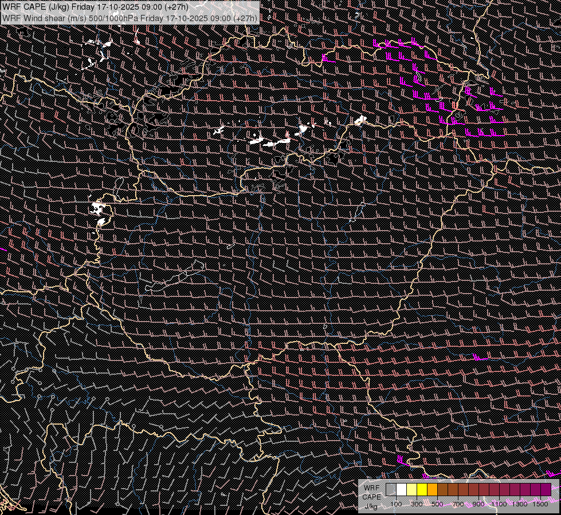This screenshot has height=515, width=561.
Task: Choose the last purple swatch above 1500
Action: pyautogui.click(x=546, y=490)
